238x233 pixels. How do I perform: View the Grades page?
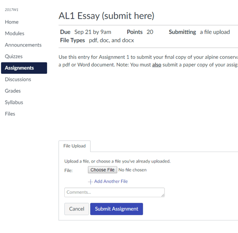pos(13,91)
